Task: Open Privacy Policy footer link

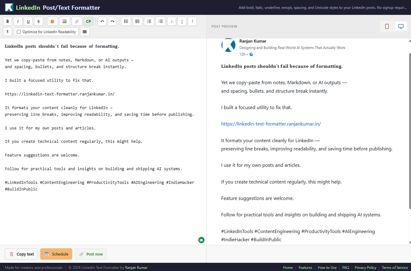Action: [x=365, y=268]
